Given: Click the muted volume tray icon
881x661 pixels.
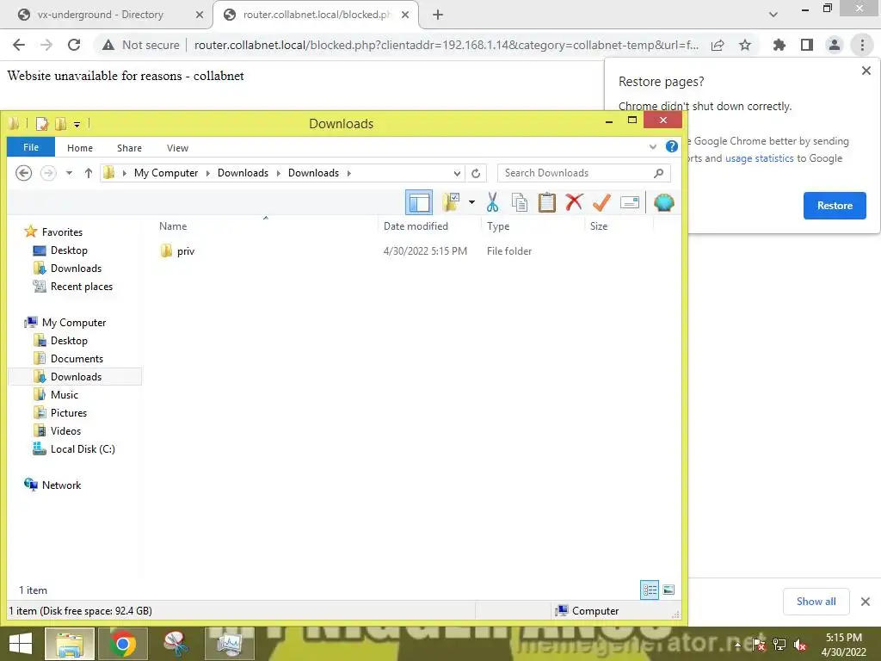Looking at the screenshot, I should click(800, 644).
